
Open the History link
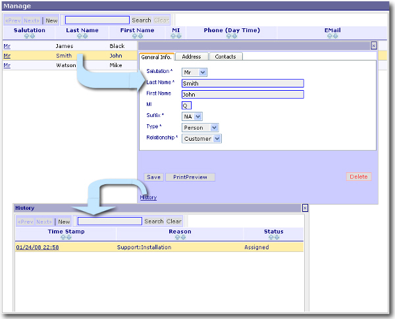(148, 197)
